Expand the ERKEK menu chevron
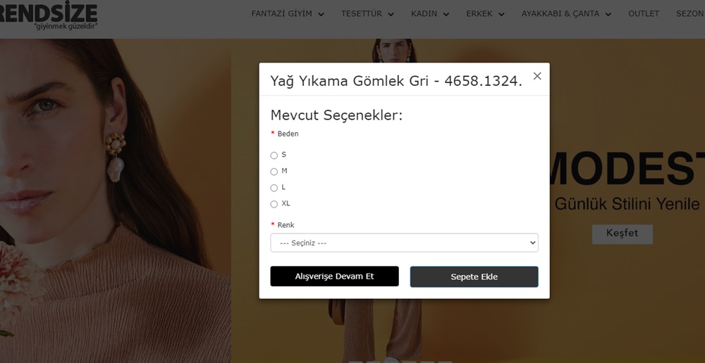 501,14
